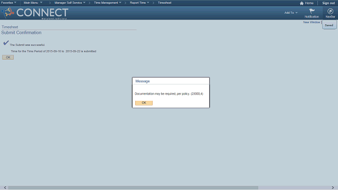Viewport: 338px width, 190px height.
Task: Go to Home link text
Action: [309, 3]
